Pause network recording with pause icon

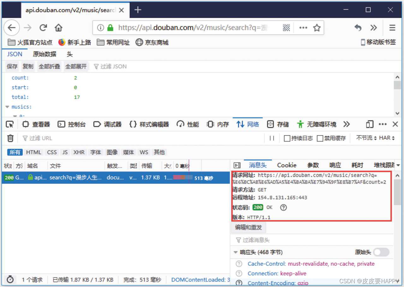coord(272,138)
